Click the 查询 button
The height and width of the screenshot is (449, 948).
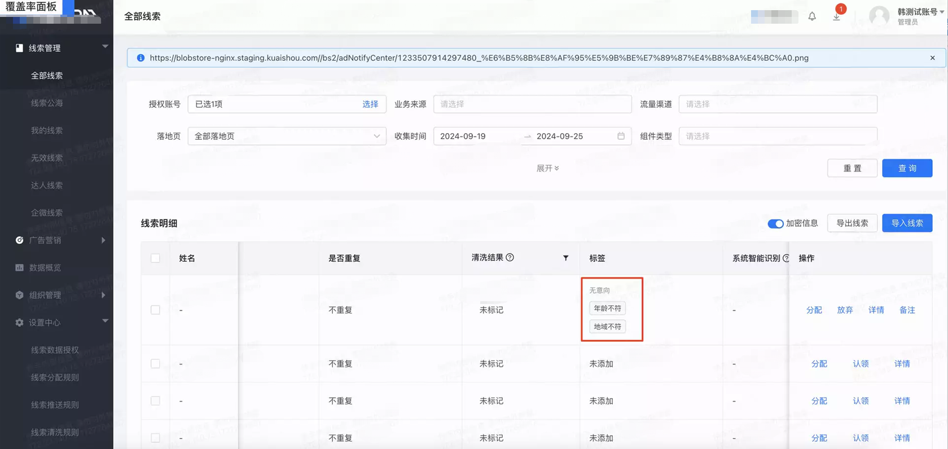[x=907, y=168]
